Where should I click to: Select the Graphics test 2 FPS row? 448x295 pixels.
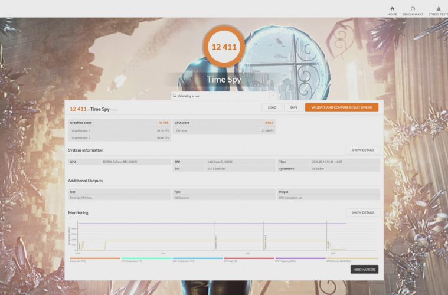point(119,137)
